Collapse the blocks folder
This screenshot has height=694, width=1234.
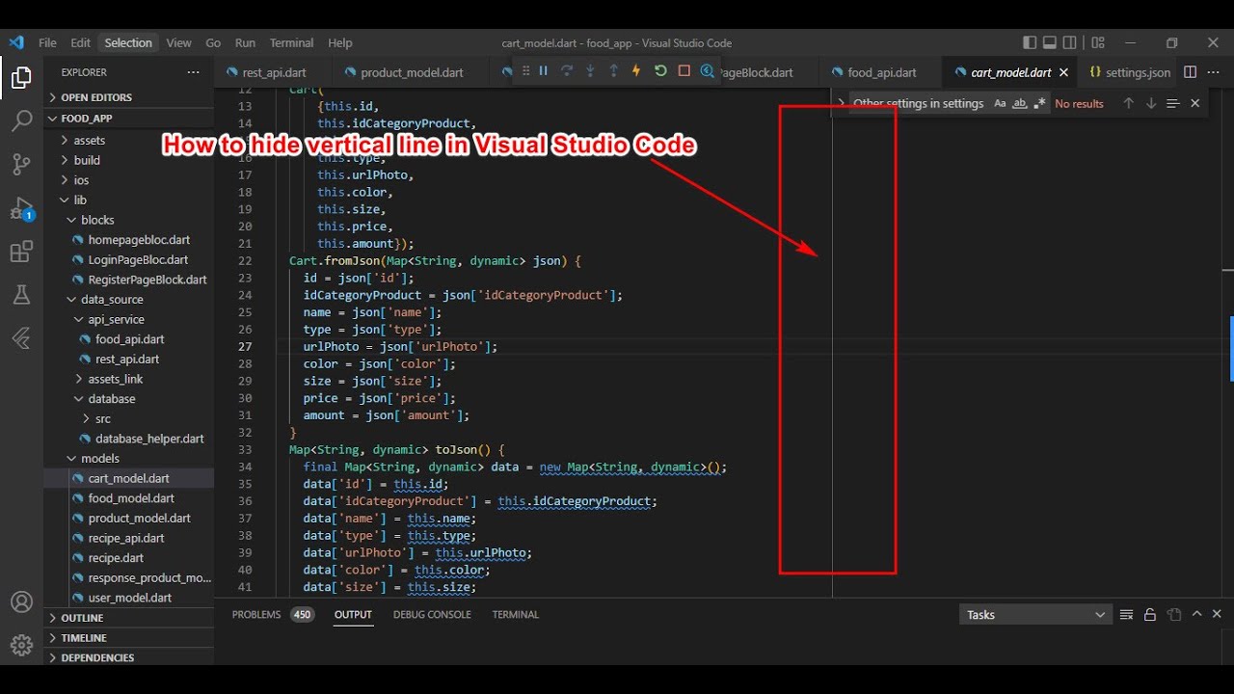point(129,220)
